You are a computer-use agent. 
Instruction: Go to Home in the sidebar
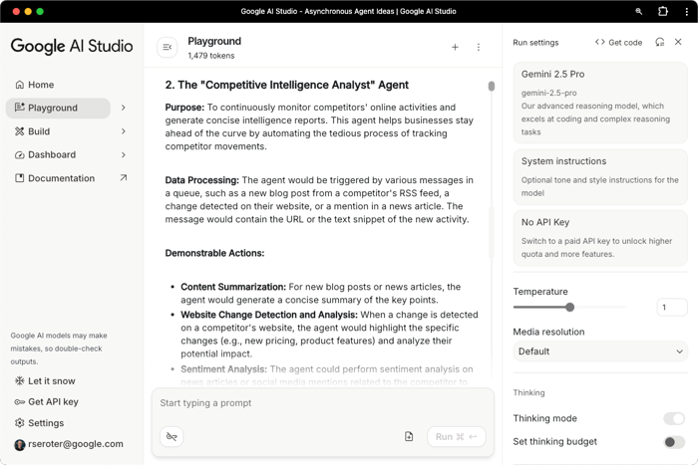pyautogui.click(x=41, y=85)
